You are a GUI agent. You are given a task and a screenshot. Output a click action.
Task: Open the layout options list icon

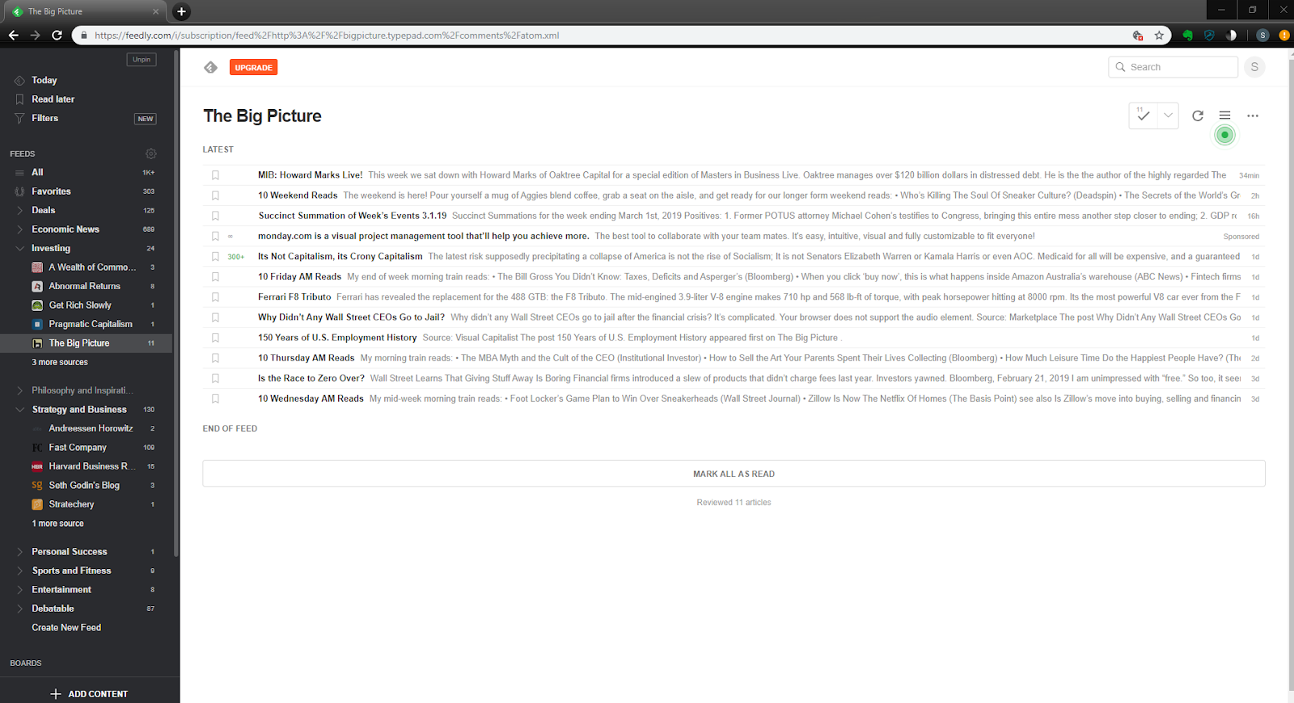point(1224,116)
